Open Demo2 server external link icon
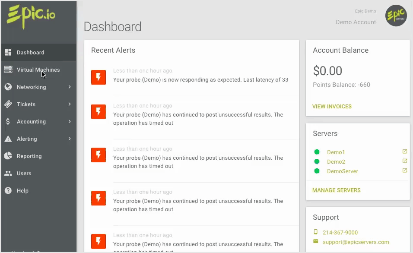The image size is (413, 253). pyautogui.click(x=404, y=161)
